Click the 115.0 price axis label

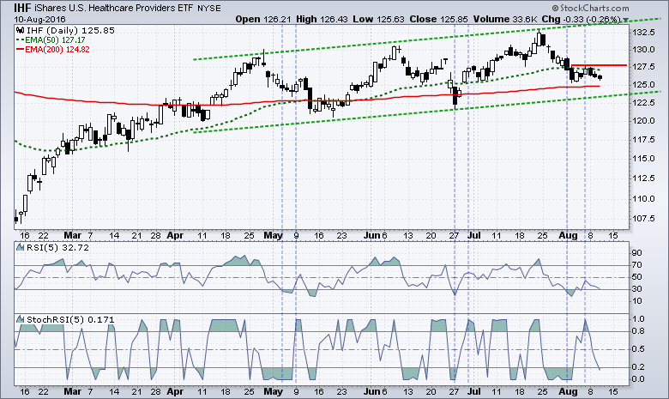[x=643, y=159]
